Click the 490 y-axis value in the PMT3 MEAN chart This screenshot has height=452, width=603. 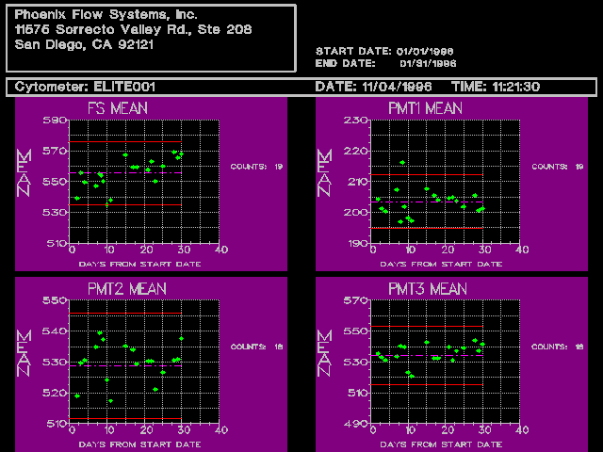coord(356,424)
